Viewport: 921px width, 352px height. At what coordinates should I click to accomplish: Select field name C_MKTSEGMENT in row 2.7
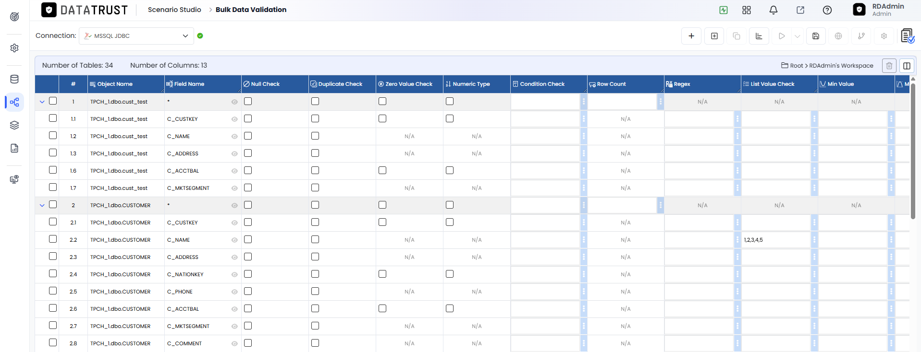[188, 326]
